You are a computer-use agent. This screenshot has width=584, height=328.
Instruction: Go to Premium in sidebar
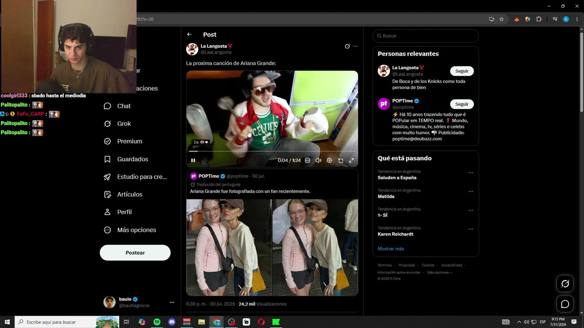[123, 141]
